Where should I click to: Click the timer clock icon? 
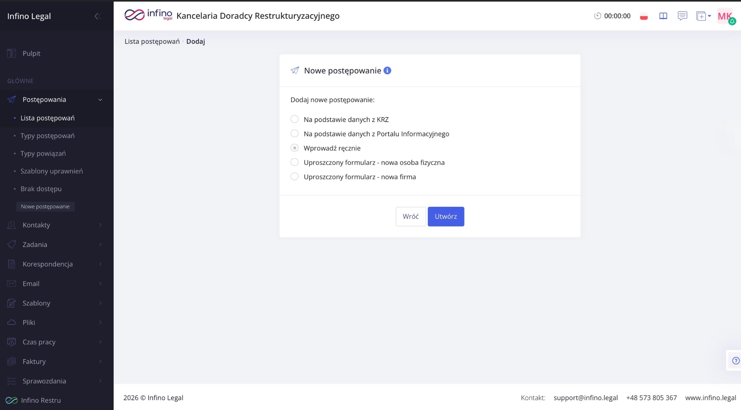point(597,16)
